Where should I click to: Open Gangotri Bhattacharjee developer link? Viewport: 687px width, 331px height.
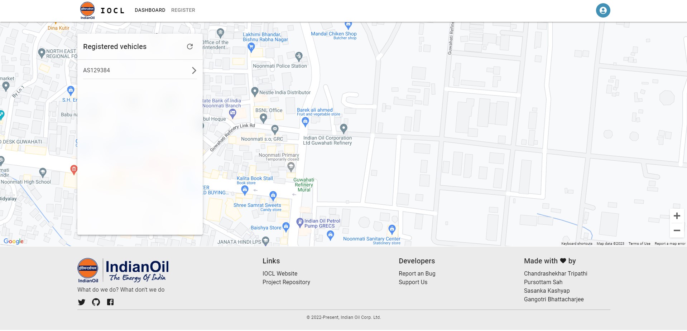pos(554,299)
